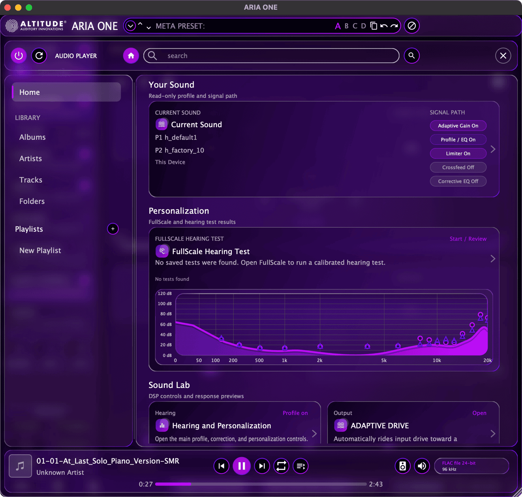Toggle Limiter On pill
Screen dimensions: 522x497
click(x=458, y=154)
